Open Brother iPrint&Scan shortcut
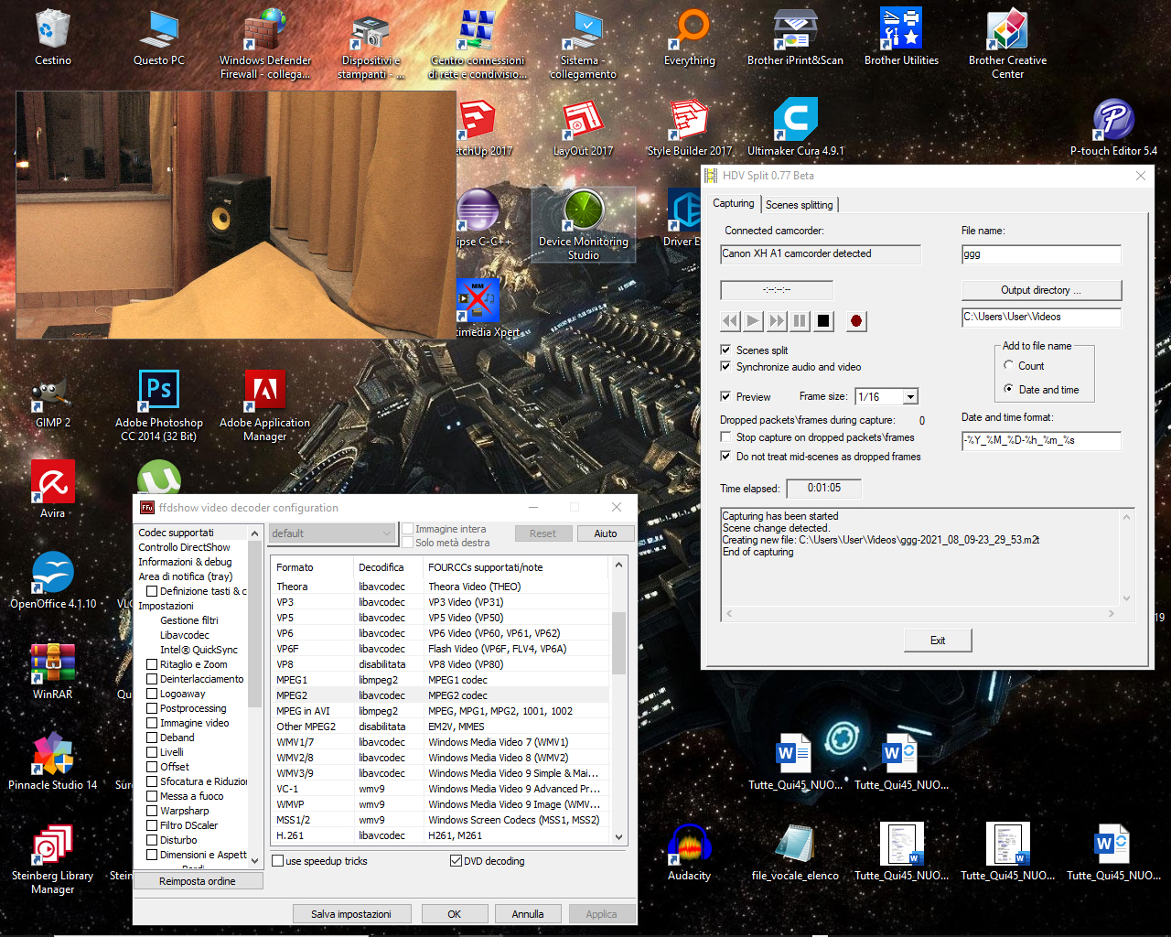The width and height of the screenshot is (1171, 937). click(795, 31)
